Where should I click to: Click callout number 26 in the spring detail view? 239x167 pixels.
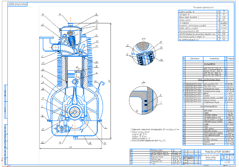click(161, 60)
